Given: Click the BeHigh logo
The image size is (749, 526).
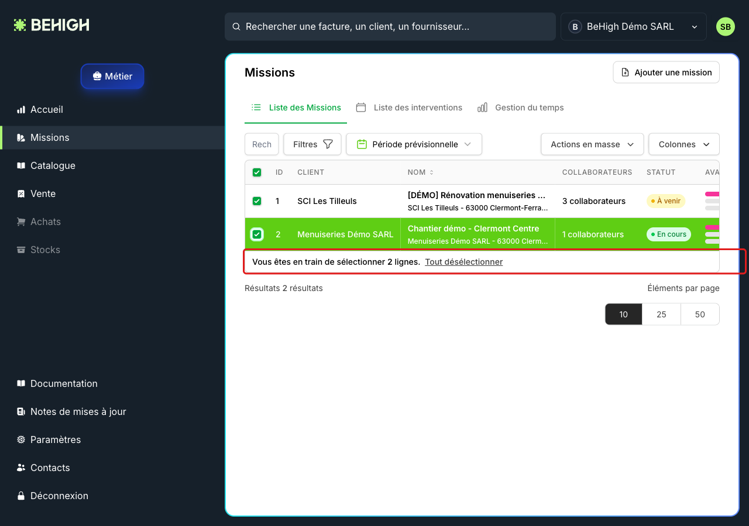Looking at the screenshot, I should [x=51, y=25].
